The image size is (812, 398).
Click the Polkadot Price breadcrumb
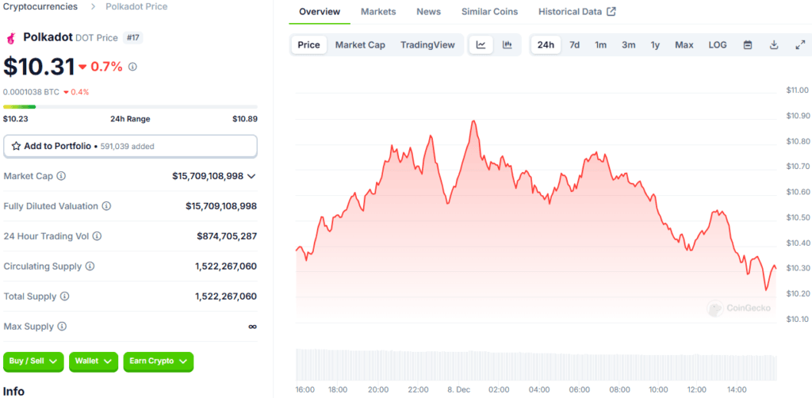point(136,6)
